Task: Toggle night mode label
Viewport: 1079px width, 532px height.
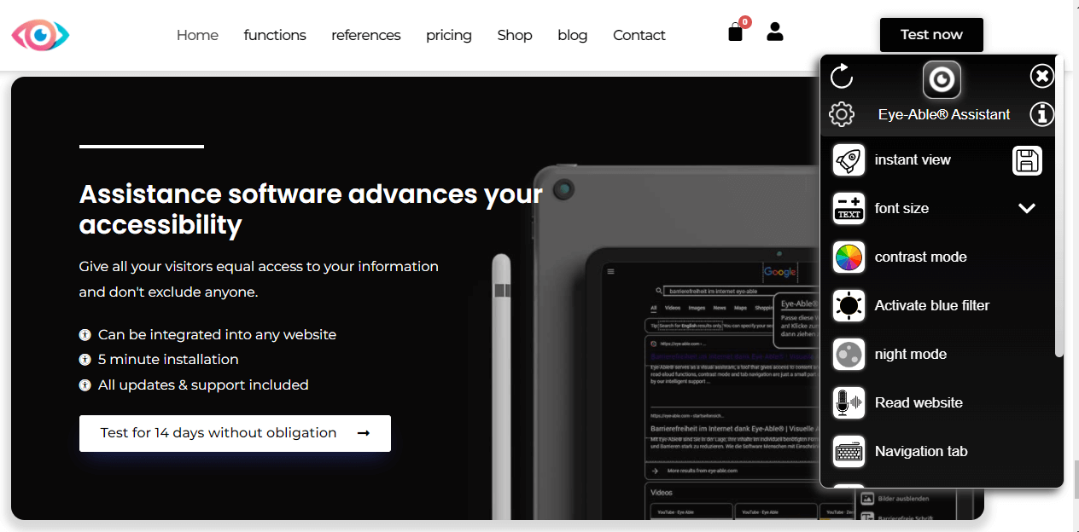Action: coord(910,355)
